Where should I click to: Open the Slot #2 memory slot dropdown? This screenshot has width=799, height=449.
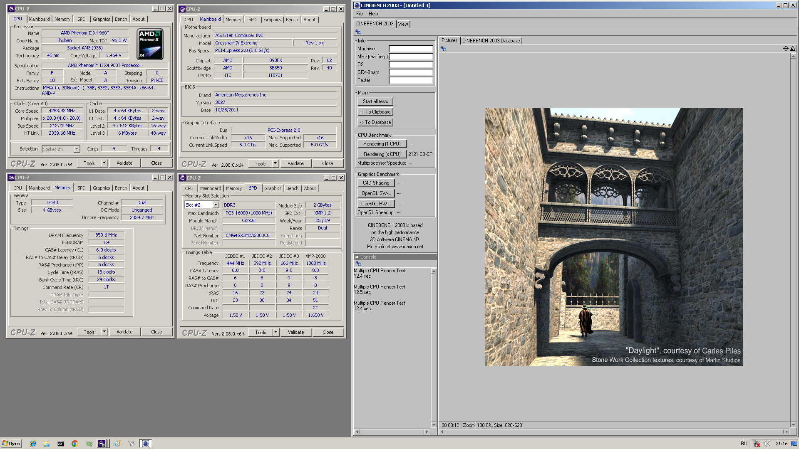pyautogui.click(x=216, y=205)
